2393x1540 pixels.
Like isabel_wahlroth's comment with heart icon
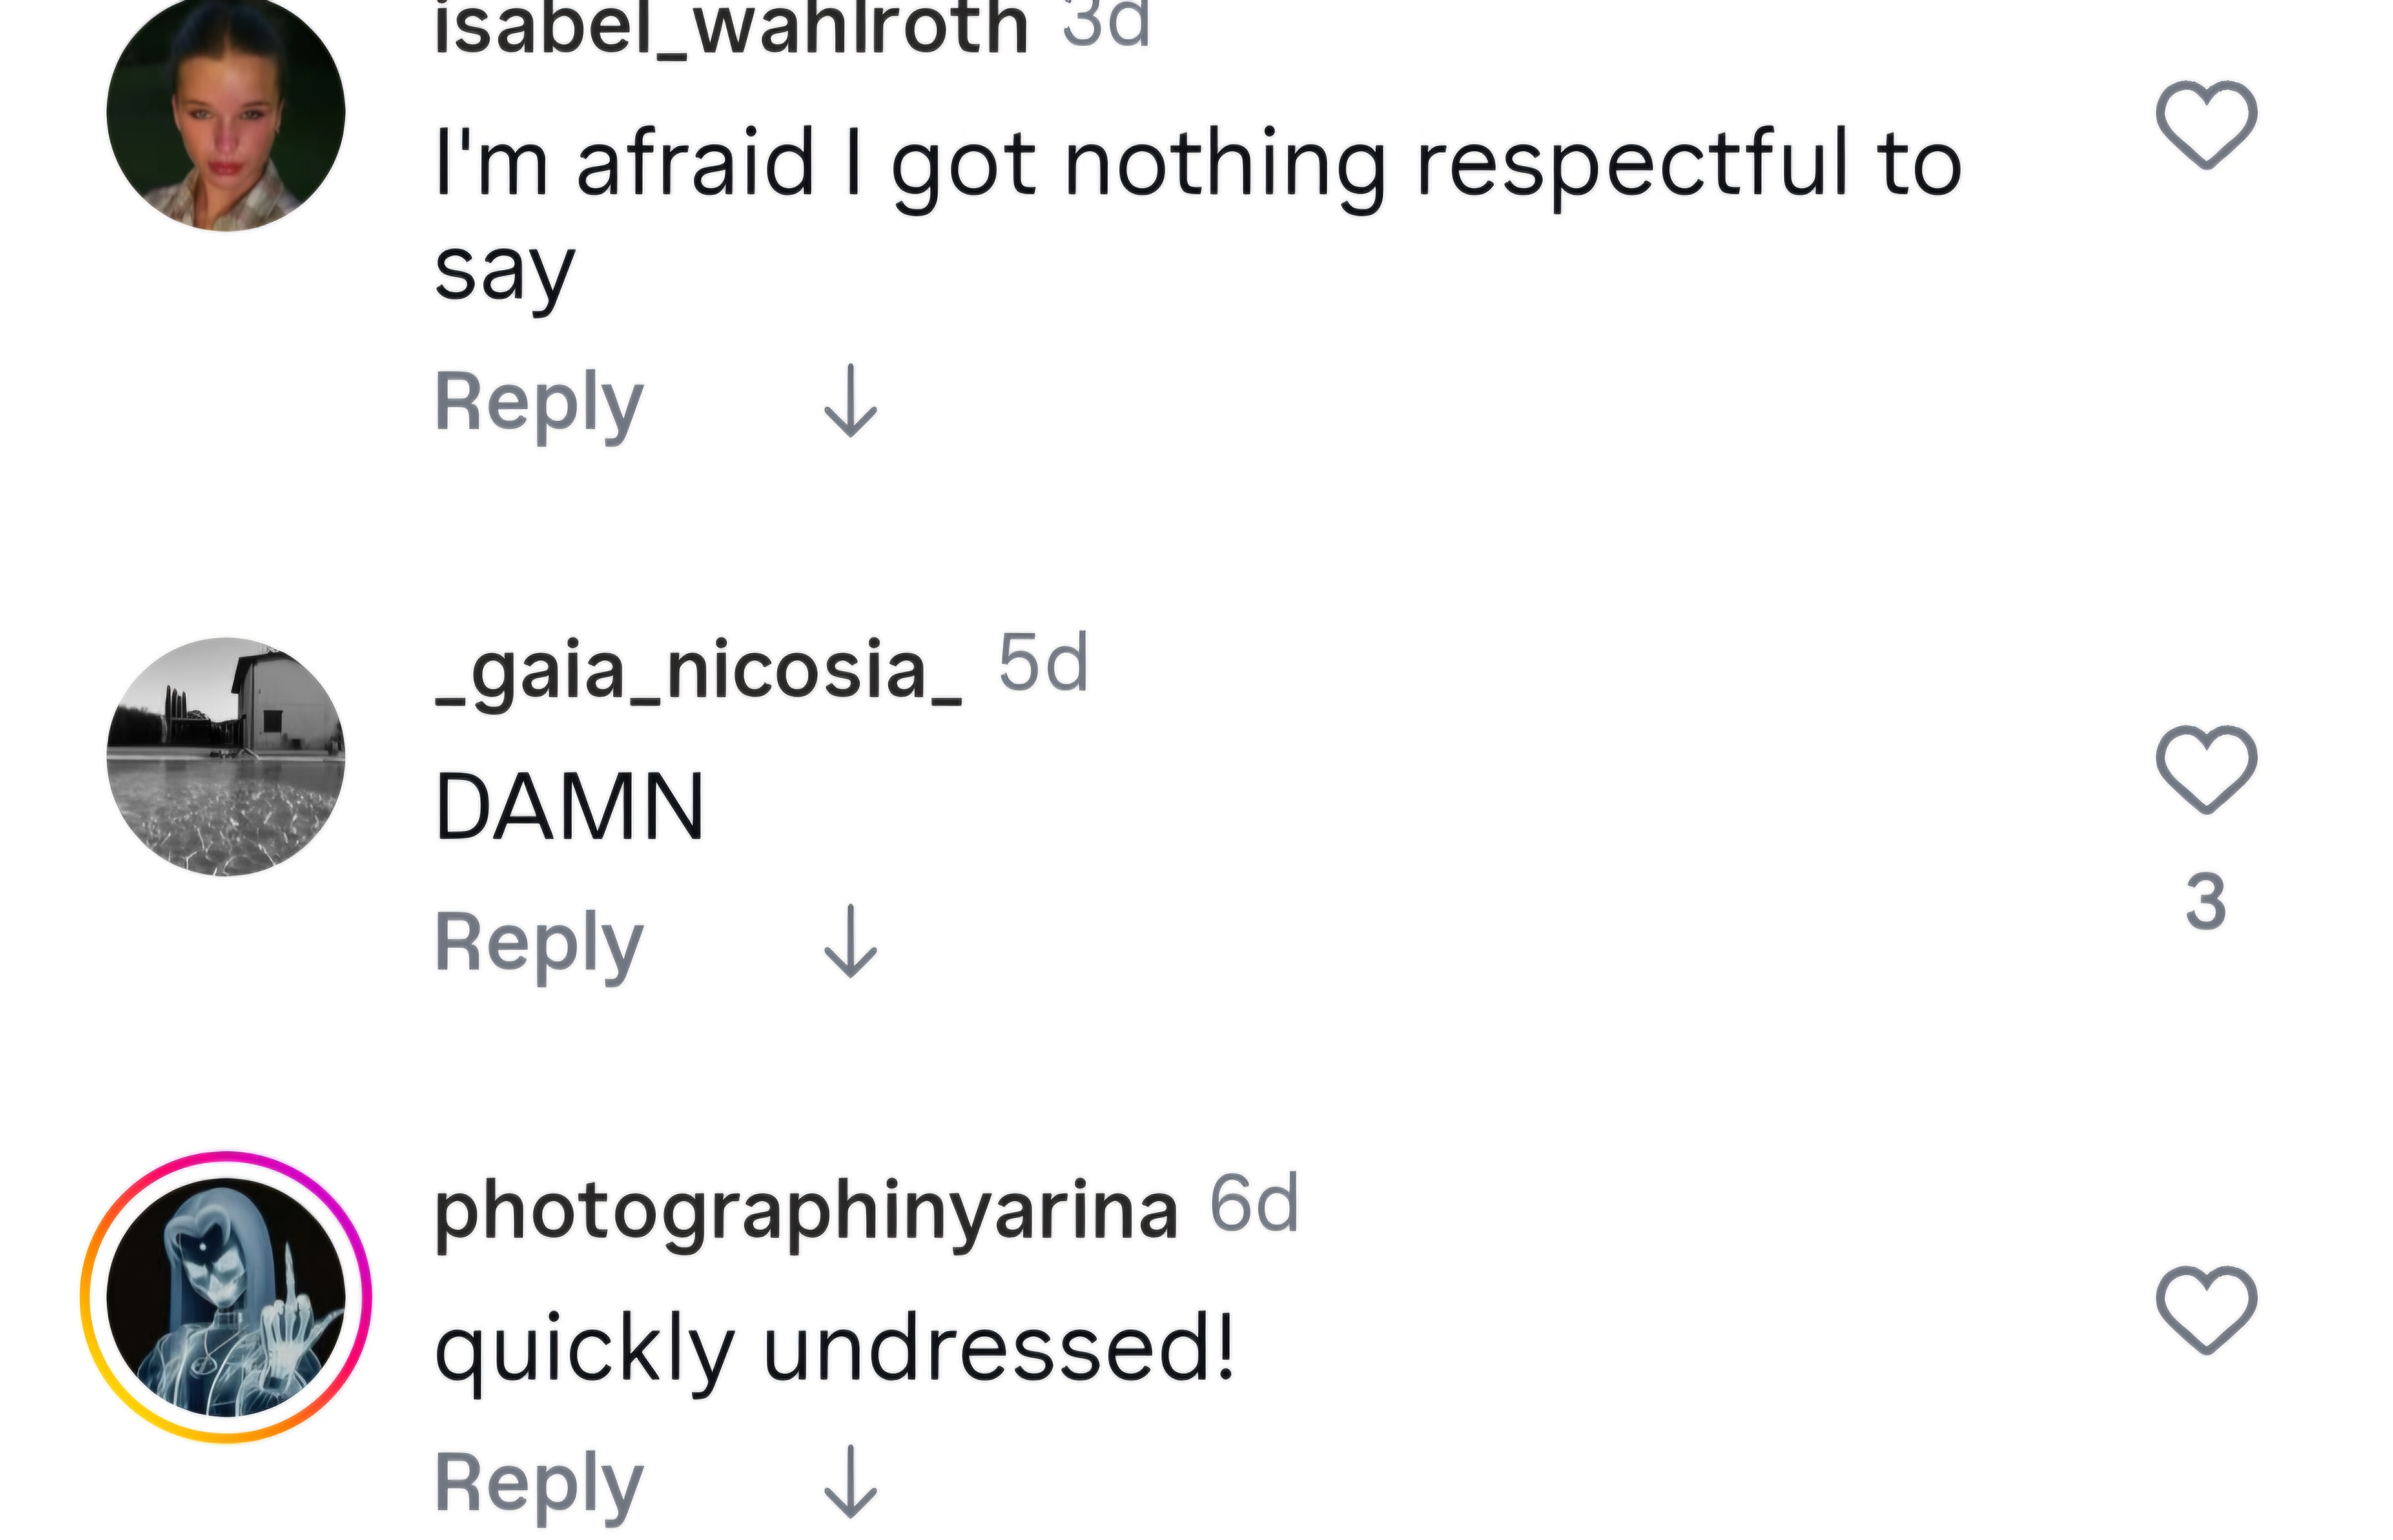pos(2206,124)
